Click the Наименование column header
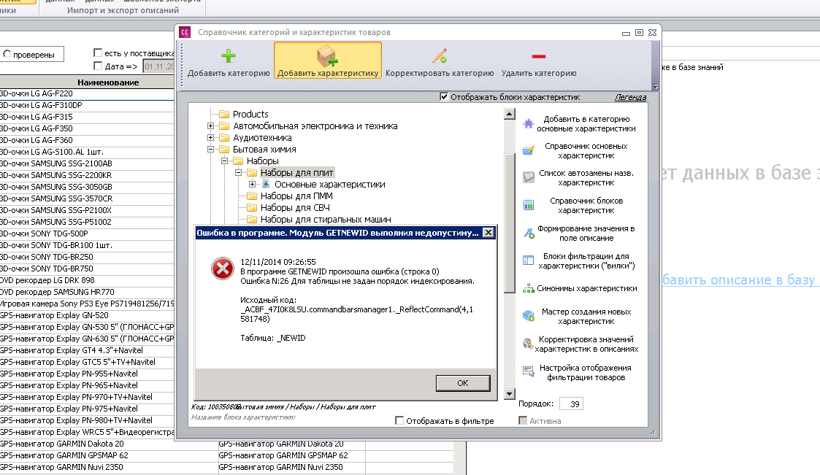This screenshot has width=820, height=475. (x=87, y=82)
